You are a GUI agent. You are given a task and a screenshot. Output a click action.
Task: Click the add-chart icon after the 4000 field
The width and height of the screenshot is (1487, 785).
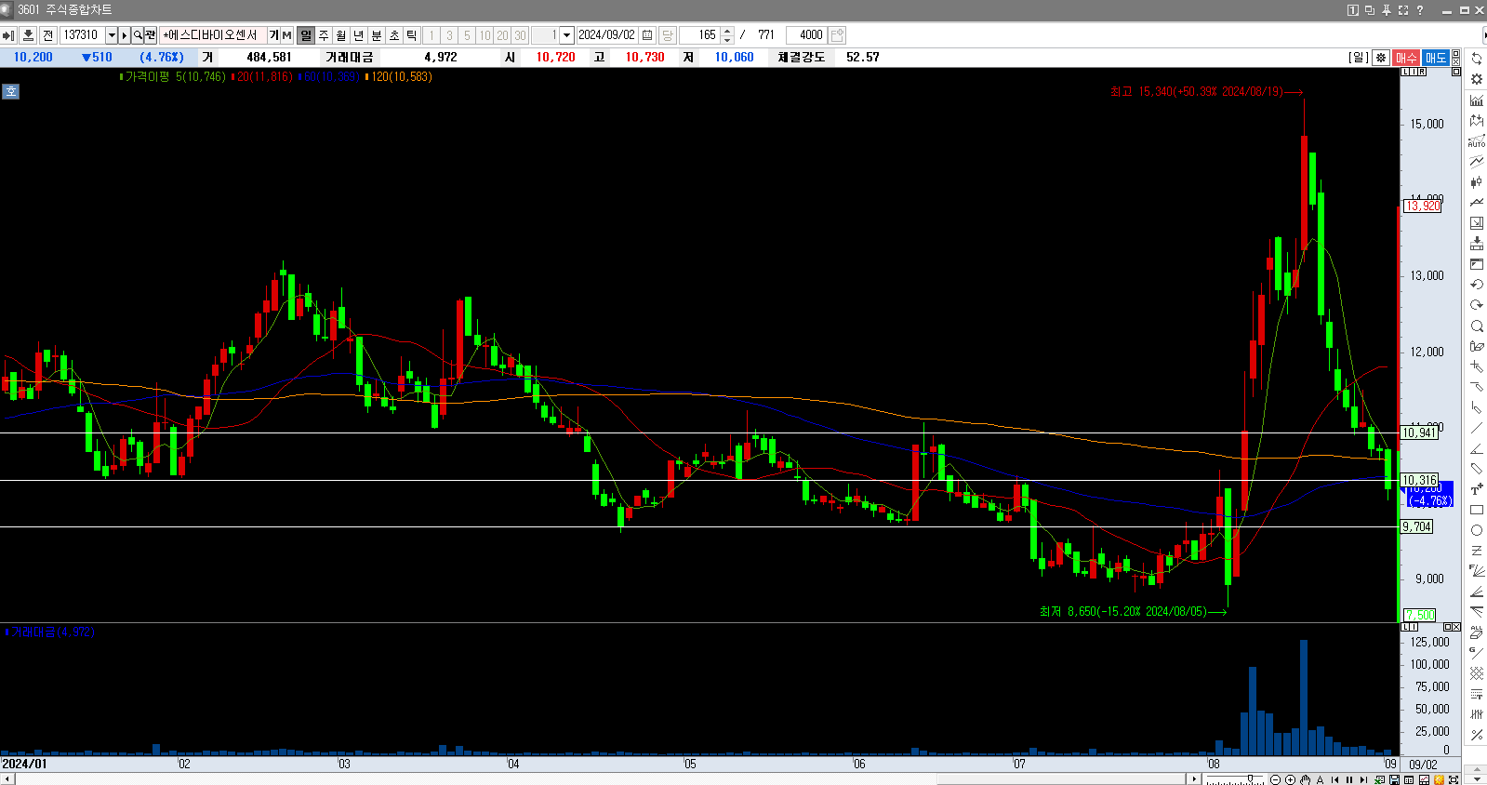837,35
